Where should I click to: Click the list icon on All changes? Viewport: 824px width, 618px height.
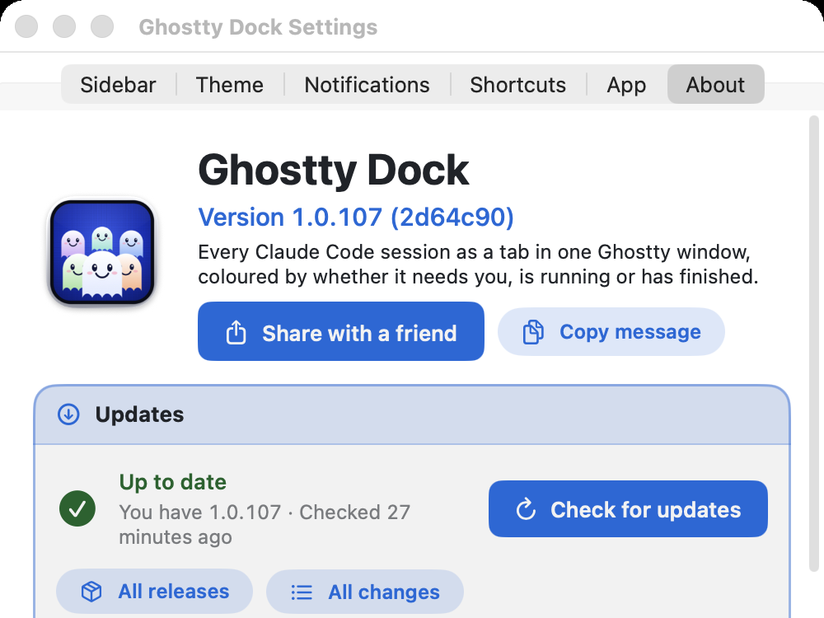[302, 592]
